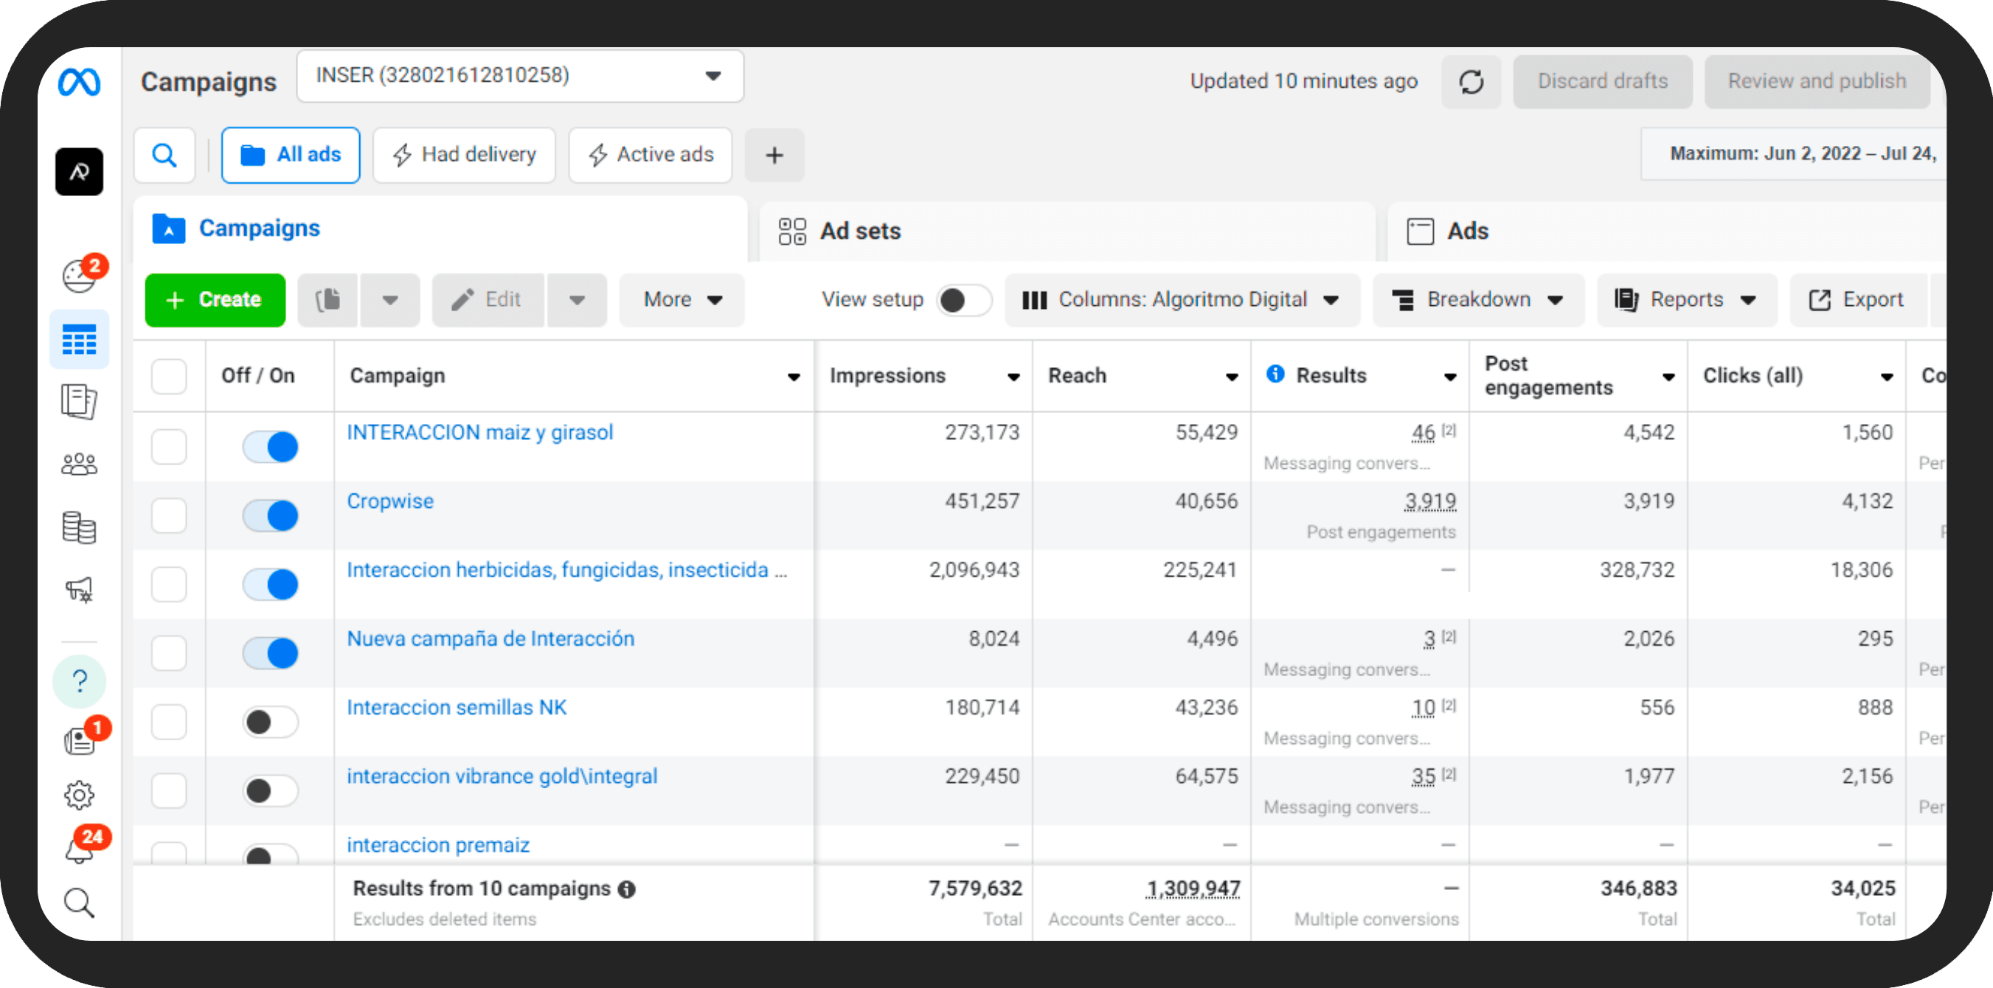The image size is (1993, 988).
Task: Click the help question mark icon
Action: [79, 681]
